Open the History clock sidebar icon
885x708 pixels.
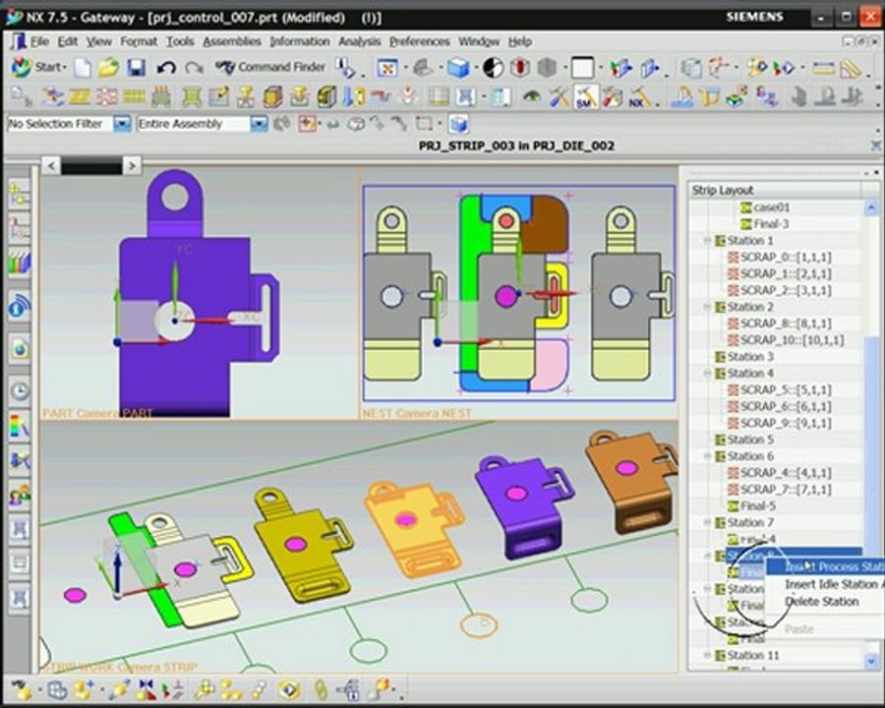pyautogui.click(x=20, y=390)
